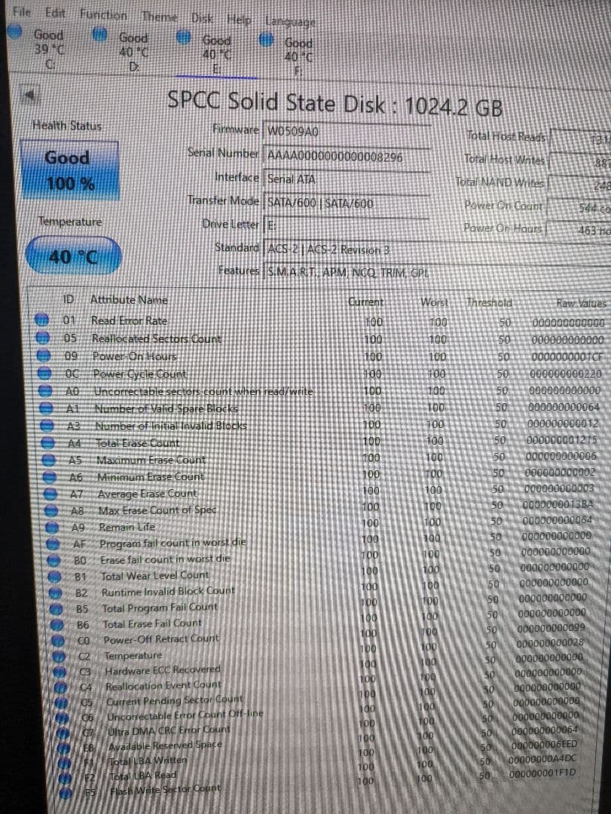Click status icon of Total Erase Count row
Viewport: 611px width, 814px height.
click(47, 443)
